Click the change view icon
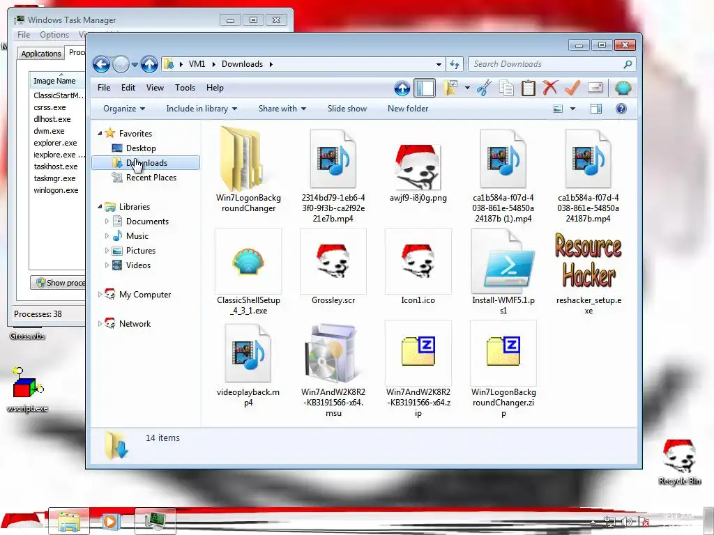This screenshot has height=535, width=714. pos(558,109)
